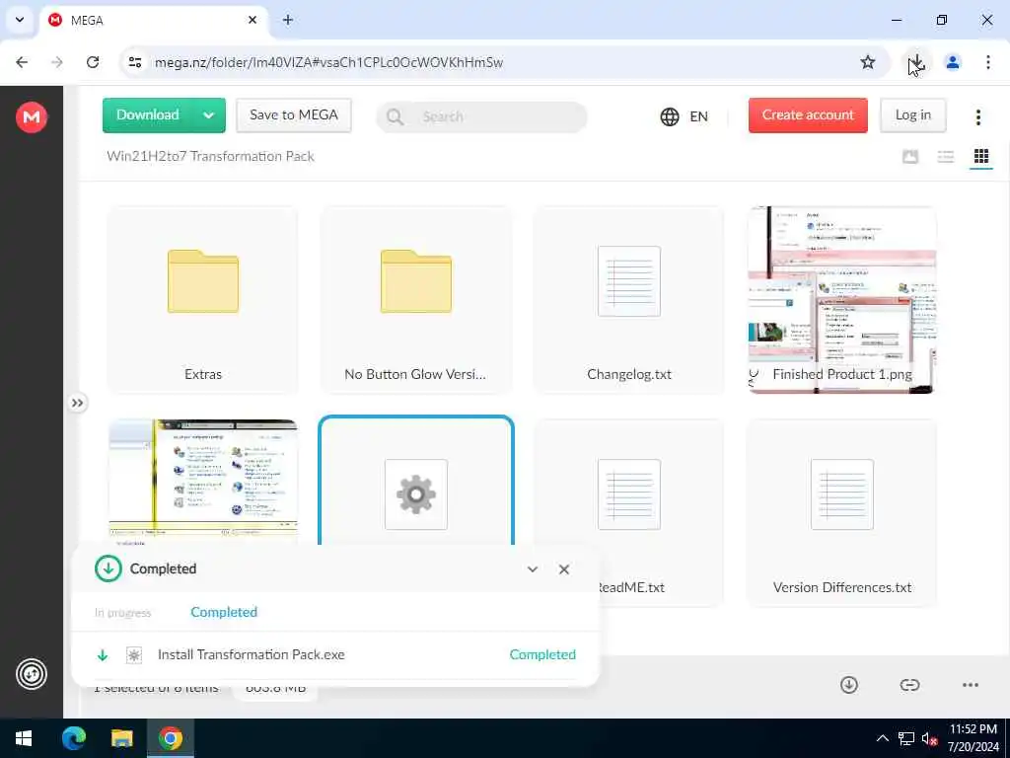This screenshot has height=758, width=1010.
Task: Open the Download button dropdown arrow
Action: coord(209,115)
